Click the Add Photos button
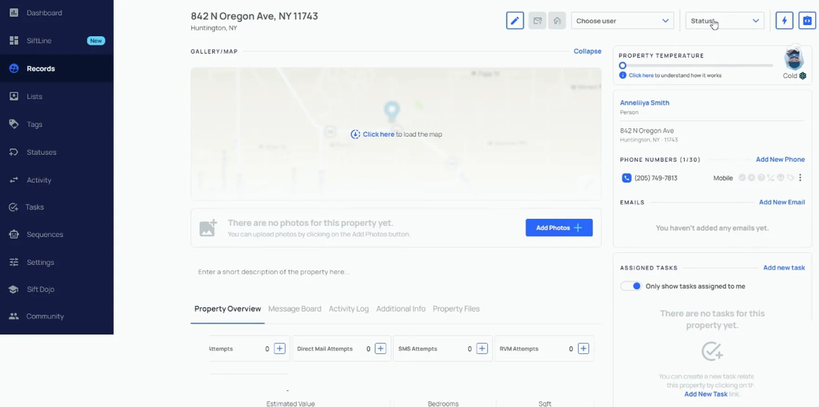 coord(559,228)
